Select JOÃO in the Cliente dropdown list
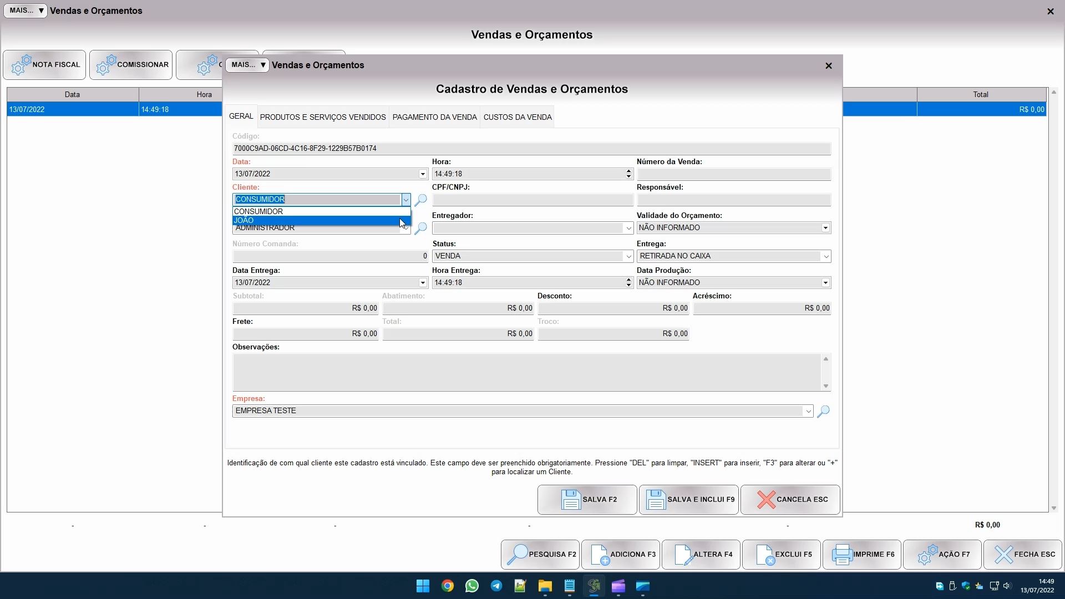1065x599 pixels. [316, 221]
